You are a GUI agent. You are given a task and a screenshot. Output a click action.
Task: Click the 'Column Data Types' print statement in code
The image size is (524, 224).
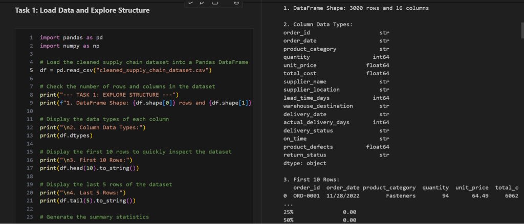pyautogui.click(x=93, y=127)
